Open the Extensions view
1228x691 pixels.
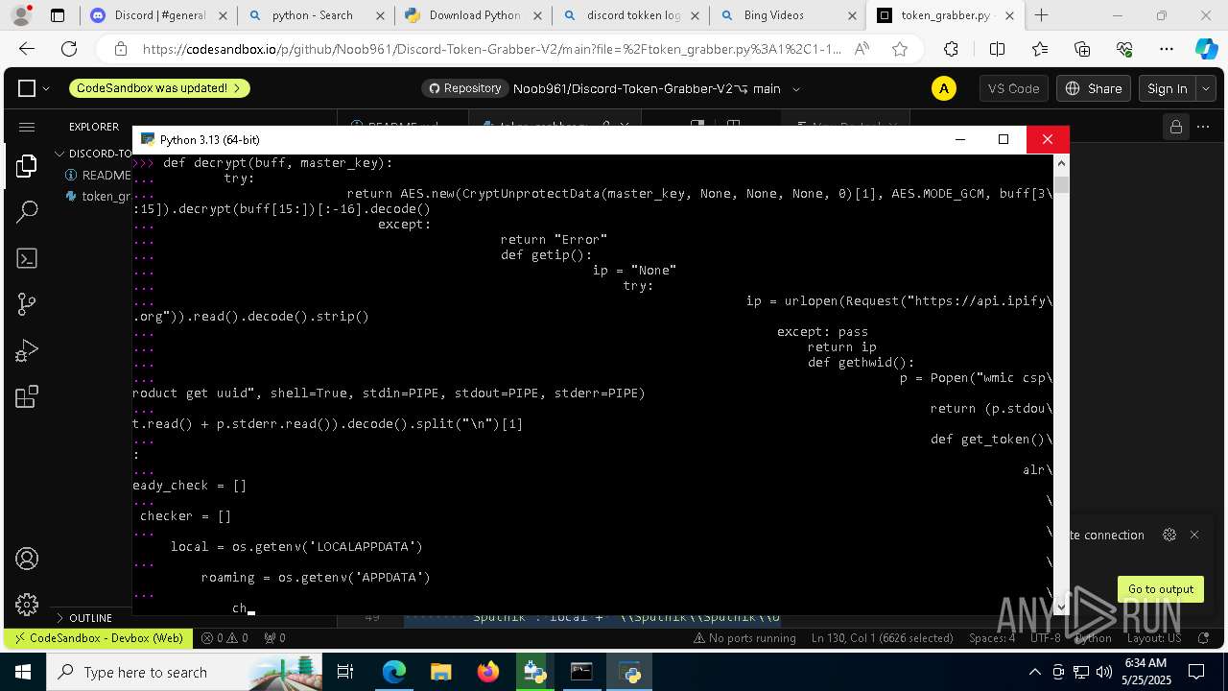(x=27, y=396)
